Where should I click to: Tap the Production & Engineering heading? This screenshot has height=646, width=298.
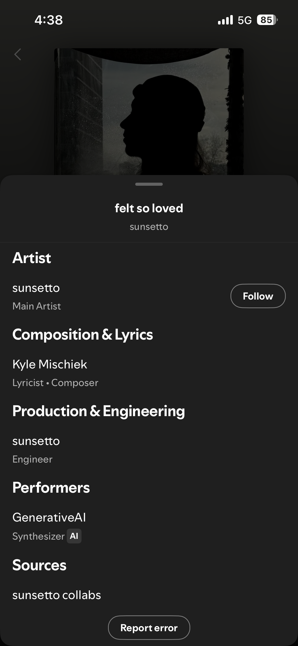pos(99,411)
